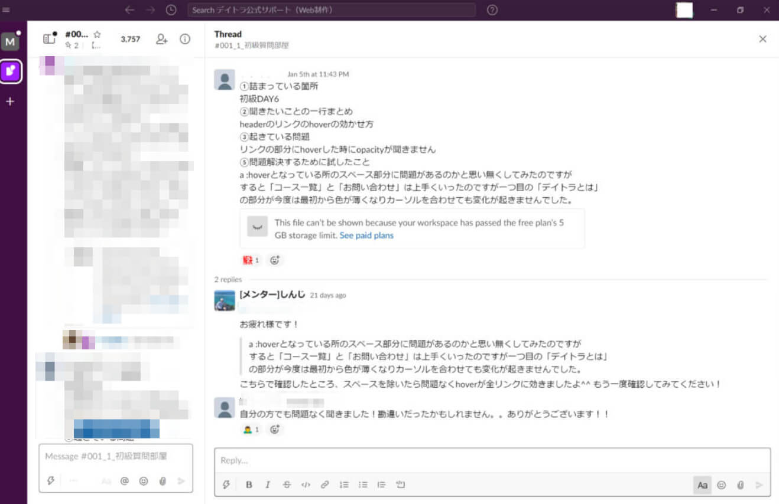Switch to the M workspace
This screenshot has width=779, height=504.
click(10, 41)
